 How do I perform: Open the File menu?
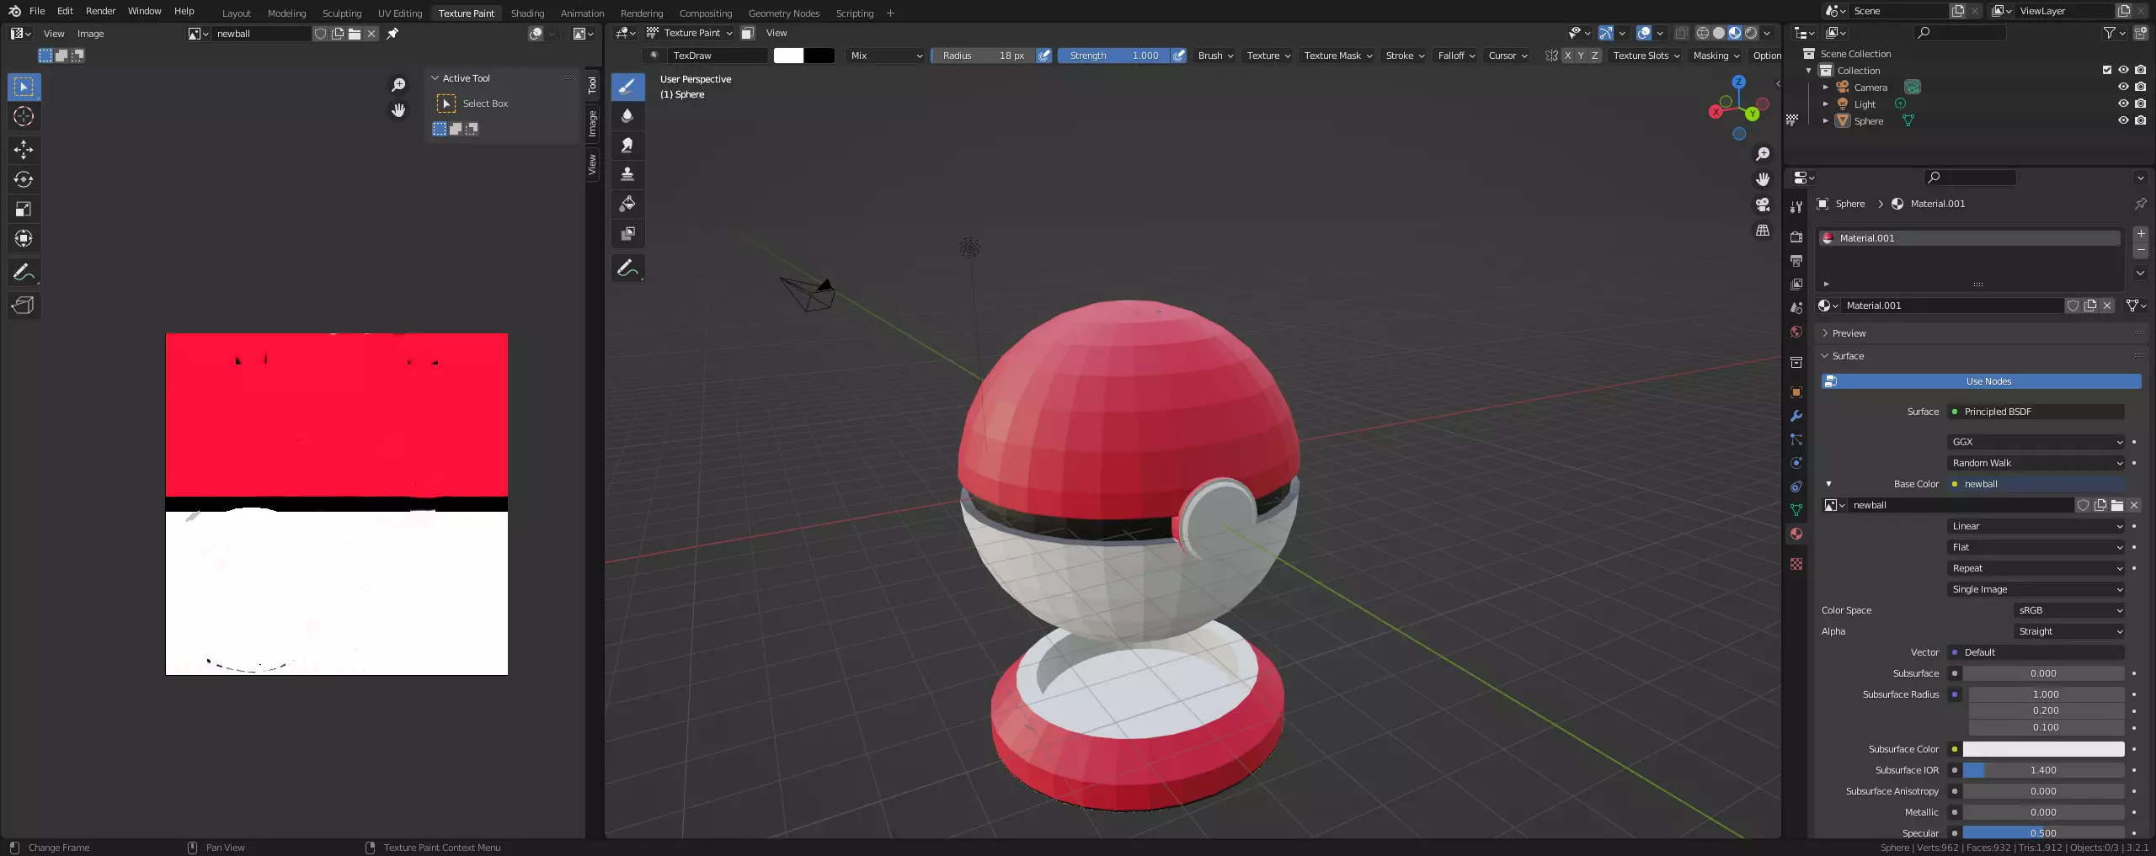pyautogui.click(x=37, y=11)
